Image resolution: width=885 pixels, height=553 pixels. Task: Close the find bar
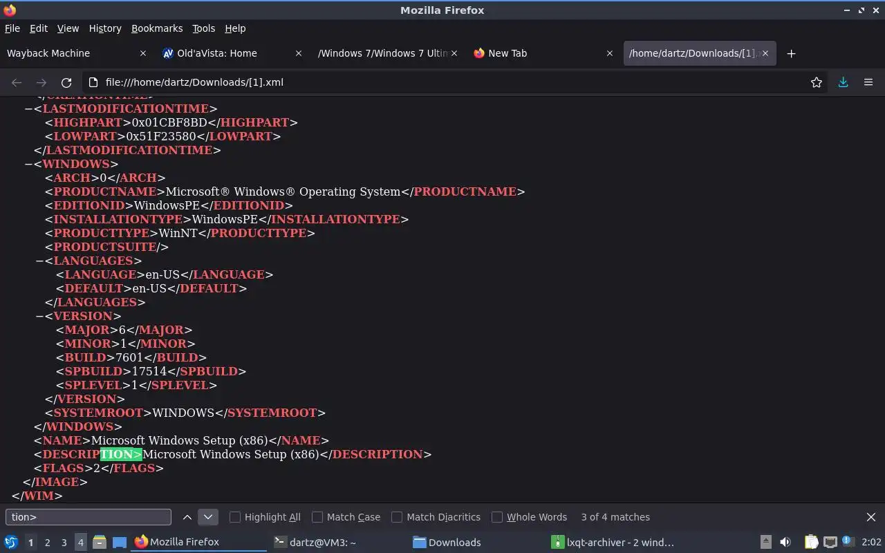click(x=871, y=517)
